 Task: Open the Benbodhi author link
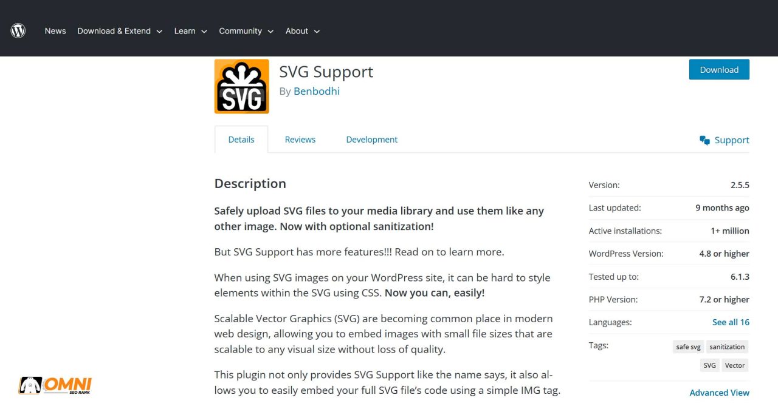(x=317, y=91)
